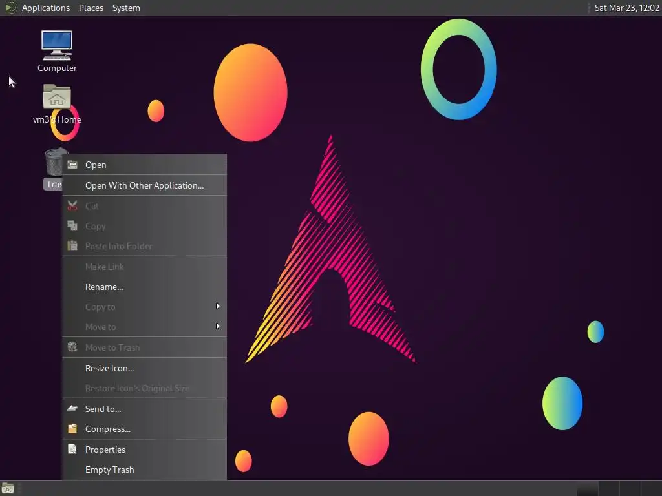Click the vm3's Home label text

click(x=57, y=119)
